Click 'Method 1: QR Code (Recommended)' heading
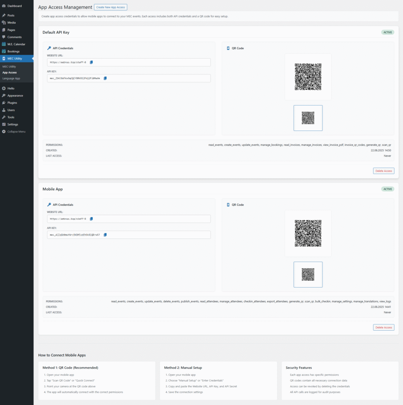 point(70,367)
